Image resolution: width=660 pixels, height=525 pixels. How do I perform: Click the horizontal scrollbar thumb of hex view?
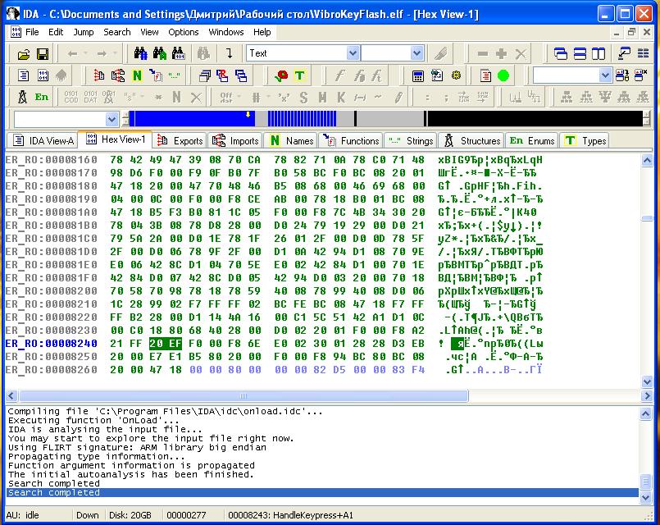click(244, 395)
